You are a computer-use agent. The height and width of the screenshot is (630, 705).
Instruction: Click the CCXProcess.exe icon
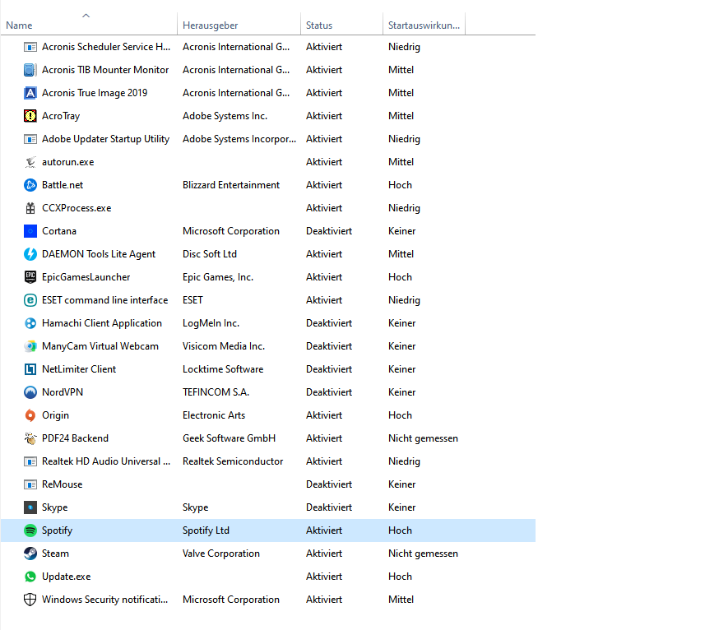pyautogui.click(x=30, y=207)
